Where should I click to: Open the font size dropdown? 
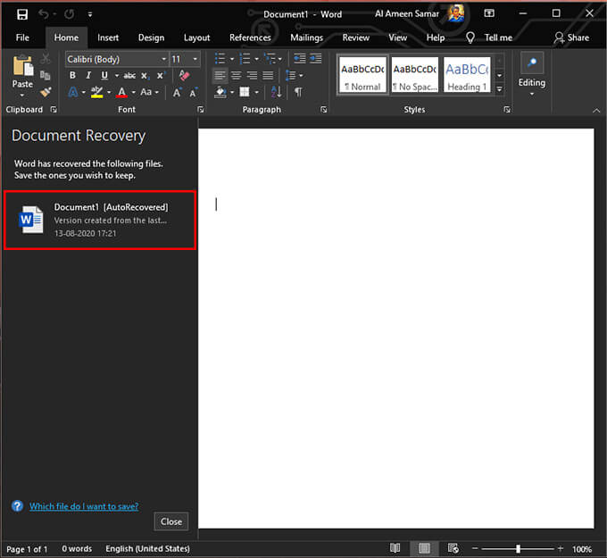pyautogui.click(x=195, y=59)
